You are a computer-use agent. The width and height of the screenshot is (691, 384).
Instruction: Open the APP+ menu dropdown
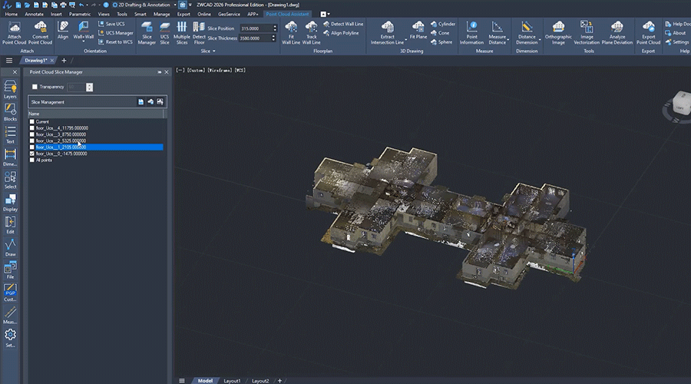tap(253, 14)
